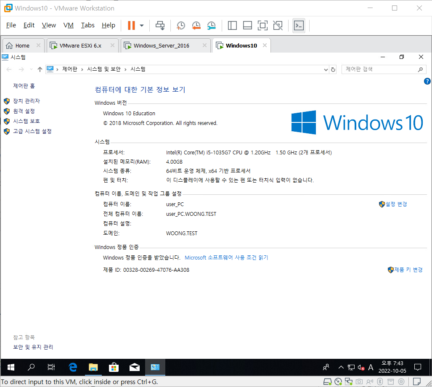Open the Tabs menu

(x=87, y=25)
